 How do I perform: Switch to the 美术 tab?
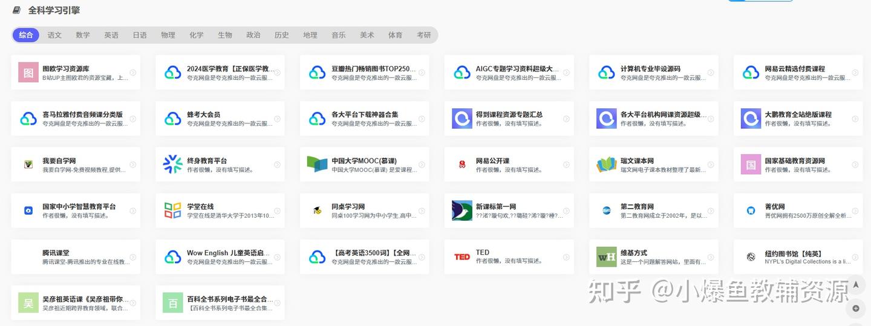367,35
